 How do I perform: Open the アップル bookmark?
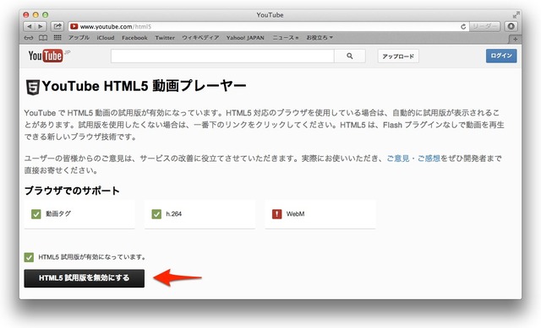(x=79, y=37)
